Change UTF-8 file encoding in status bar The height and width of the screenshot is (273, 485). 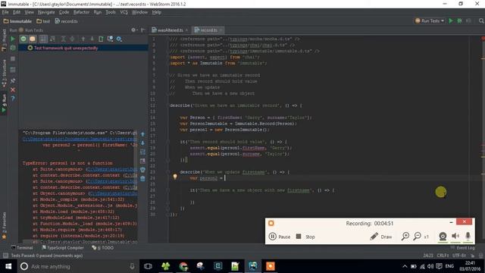[459, 256]
